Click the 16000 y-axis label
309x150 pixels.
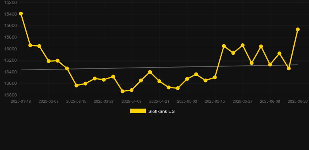(11, 49)
